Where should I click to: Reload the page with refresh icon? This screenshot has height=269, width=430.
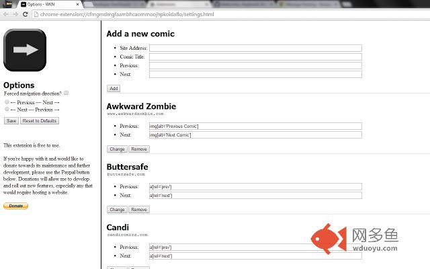click(26, 14)
